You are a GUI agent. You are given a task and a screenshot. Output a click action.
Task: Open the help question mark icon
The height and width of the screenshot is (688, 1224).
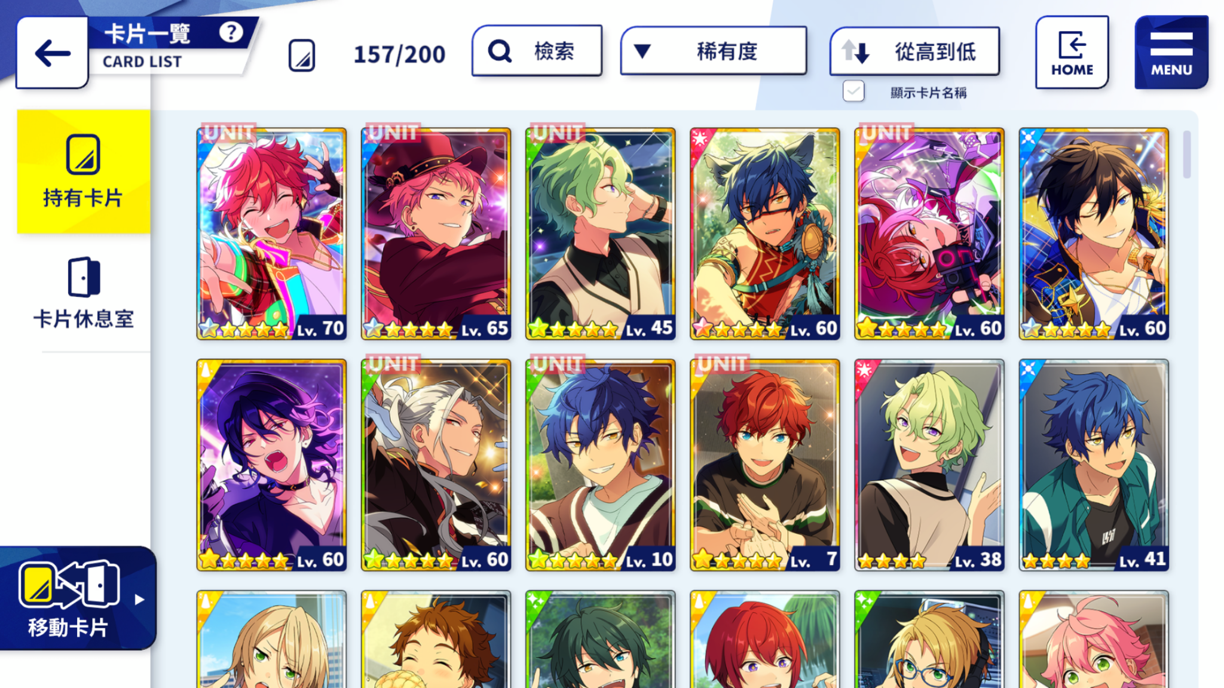231,32
